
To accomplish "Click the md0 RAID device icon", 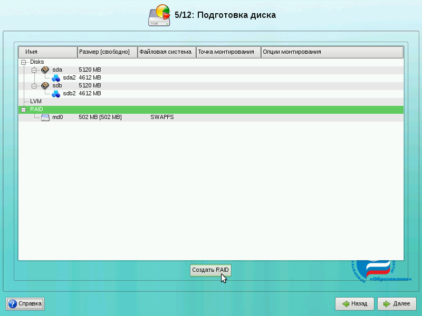I will click(x=45, y=117).
